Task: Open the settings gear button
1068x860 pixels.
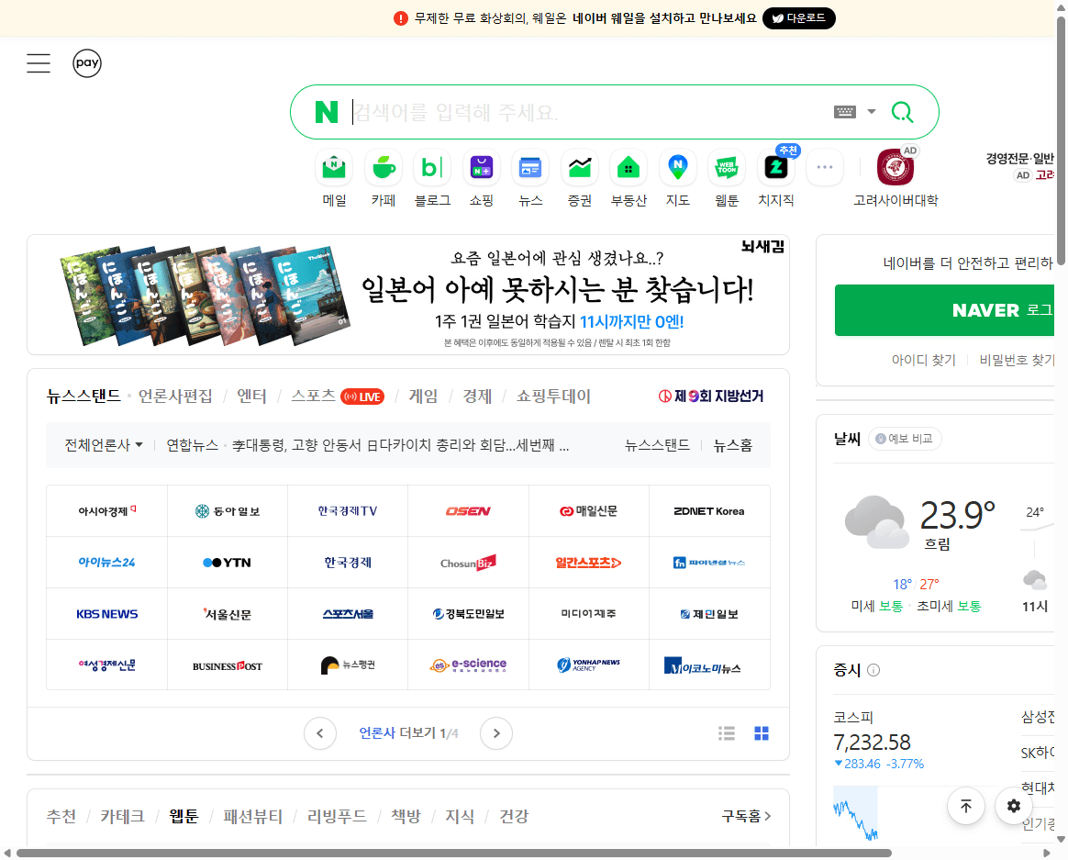Action: point(1014,806)
